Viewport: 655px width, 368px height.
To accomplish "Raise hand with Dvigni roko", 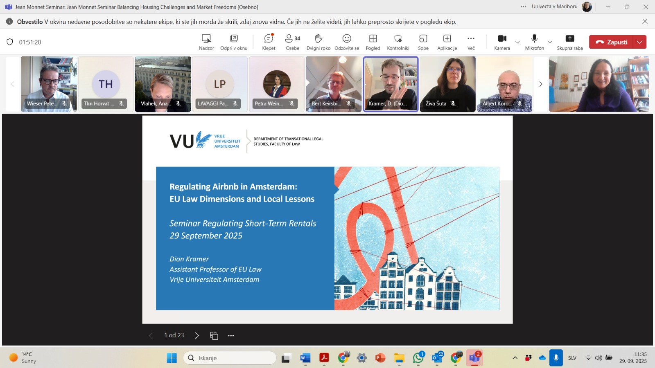I will point(318,42).
